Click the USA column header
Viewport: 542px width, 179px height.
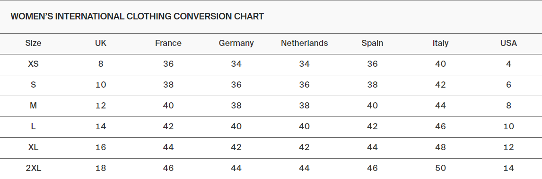click(x=508, y=43)
